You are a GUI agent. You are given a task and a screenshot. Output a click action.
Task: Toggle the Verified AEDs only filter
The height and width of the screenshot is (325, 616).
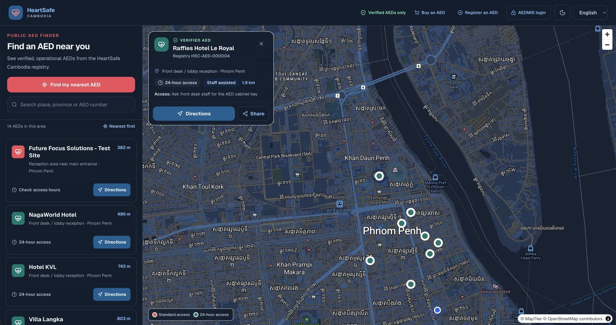[x=383, y=13]
